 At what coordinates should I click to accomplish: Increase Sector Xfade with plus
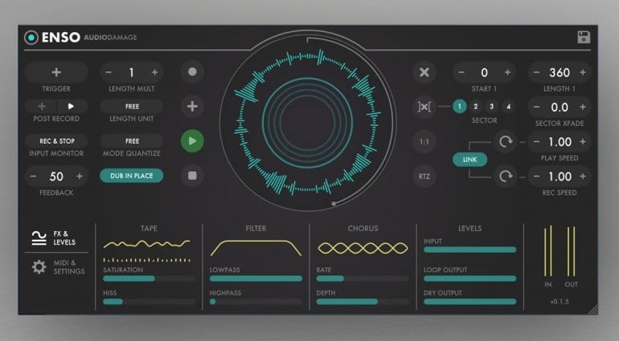tap(583, 108)
